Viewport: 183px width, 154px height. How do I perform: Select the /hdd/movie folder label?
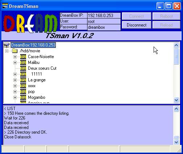(x=30, y=51)
